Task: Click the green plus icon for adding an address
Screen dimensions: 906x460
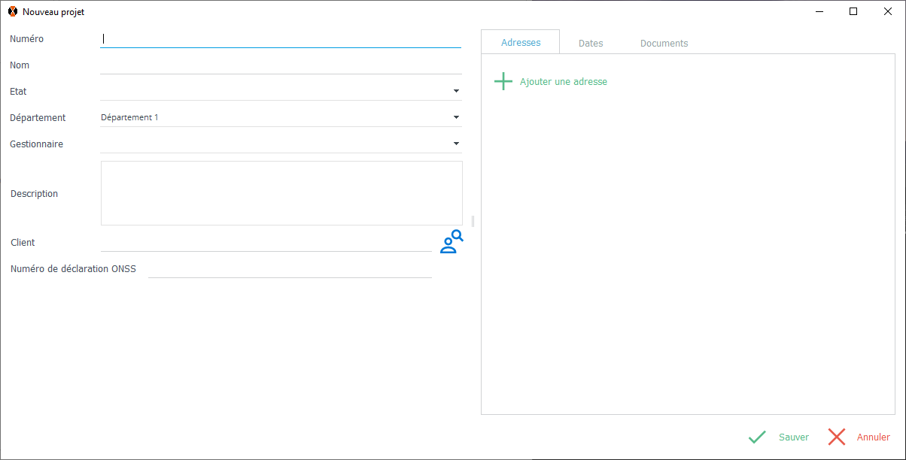Action: pos(503,81)
